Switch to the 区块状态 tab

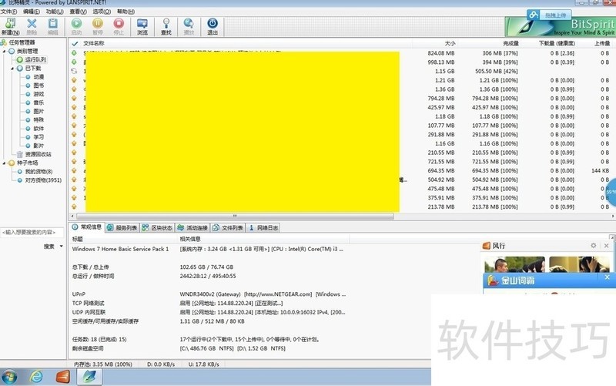click(x=157, y=227)
